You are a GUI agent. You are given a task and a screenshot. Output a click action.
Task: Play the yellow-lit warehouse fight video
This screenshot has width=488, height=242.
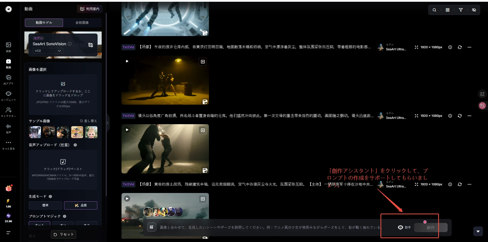127,61
